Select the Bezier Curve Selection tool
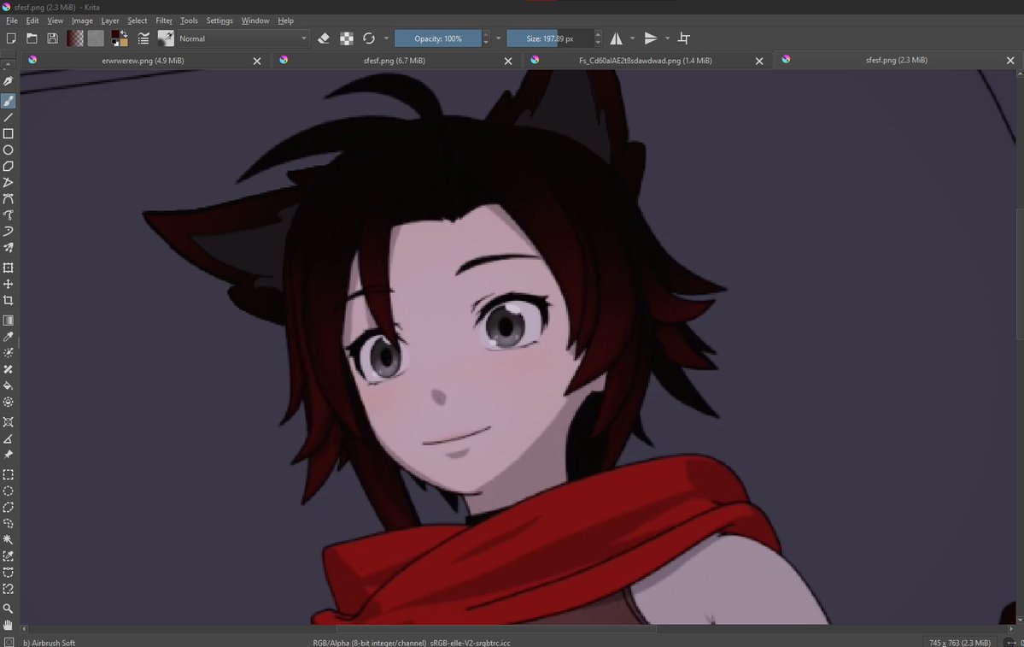This screenshot has width=1024, height=647. click(8, 573)
